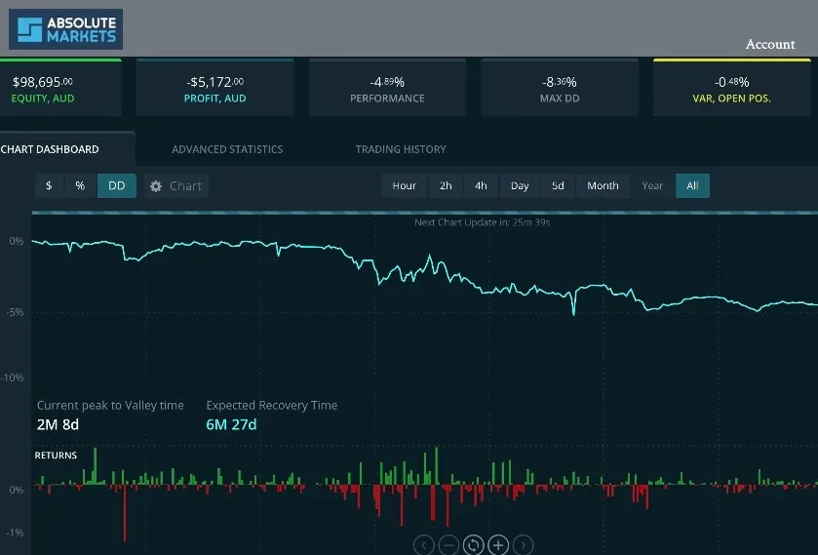818x555 pixels.
Task: Click the Absolute Markets logo
Action: coord(65,29)
